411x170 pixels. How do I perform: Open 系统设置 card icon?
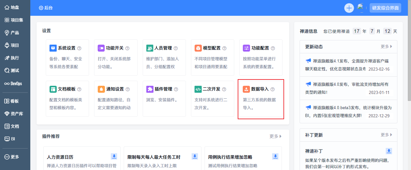(53, 48)
